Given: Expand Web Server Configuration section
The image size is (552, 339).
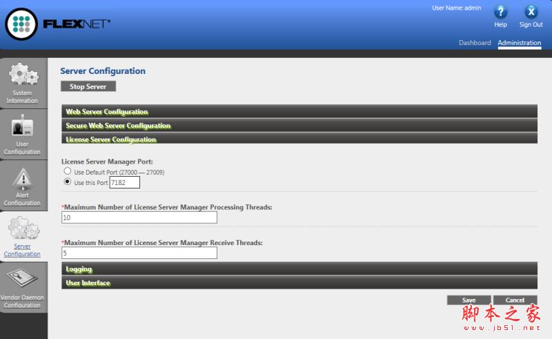Looking at the screenshot, I should click(x=299, y=111).
